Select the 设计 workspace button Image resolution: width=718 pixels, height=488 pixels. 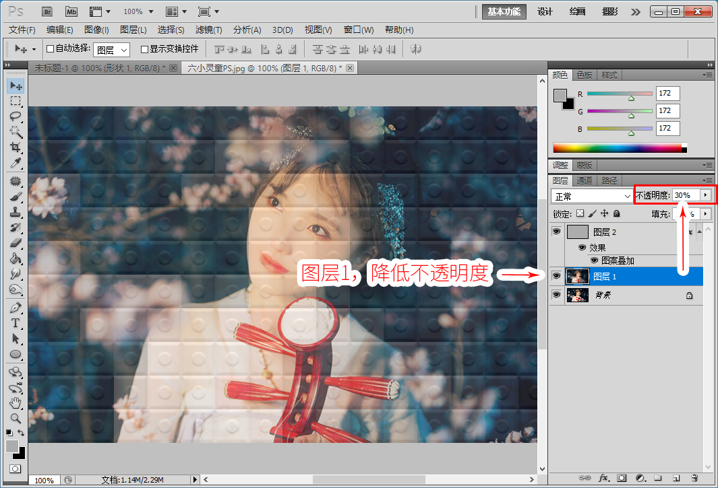[x=545, y=11]
